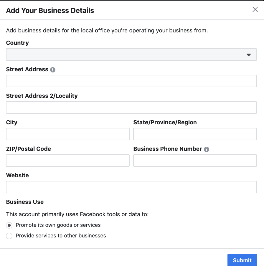
Task: Click the 'Provide services to other businesses' text
Action: click(61, 236)
